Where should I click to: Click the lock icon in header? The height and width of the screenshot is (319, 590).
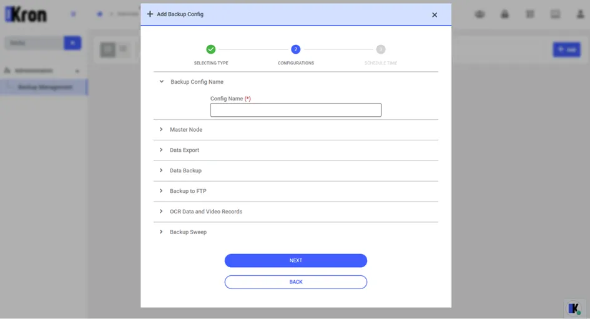point(504,14)
